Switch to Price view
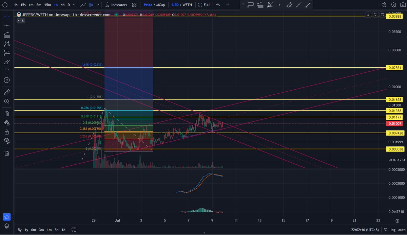Screen dimensions: 407x235 pyautogui.click(x=148, y=5)
